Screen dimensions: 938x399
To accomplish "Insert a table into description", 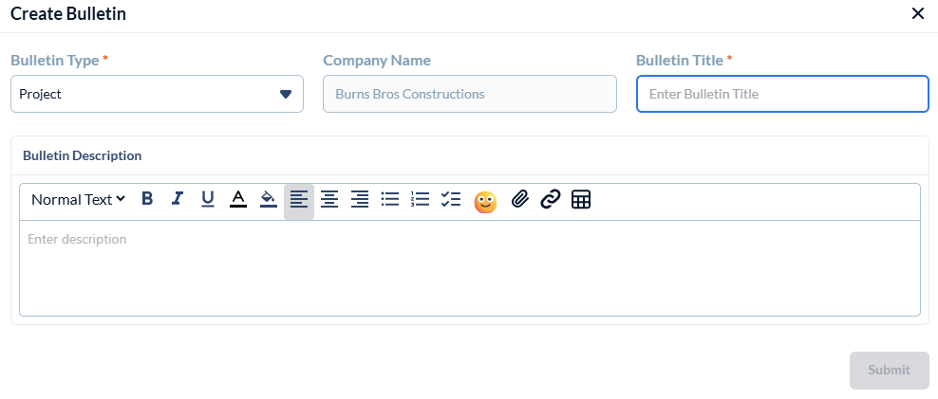I will click(581, 200).
